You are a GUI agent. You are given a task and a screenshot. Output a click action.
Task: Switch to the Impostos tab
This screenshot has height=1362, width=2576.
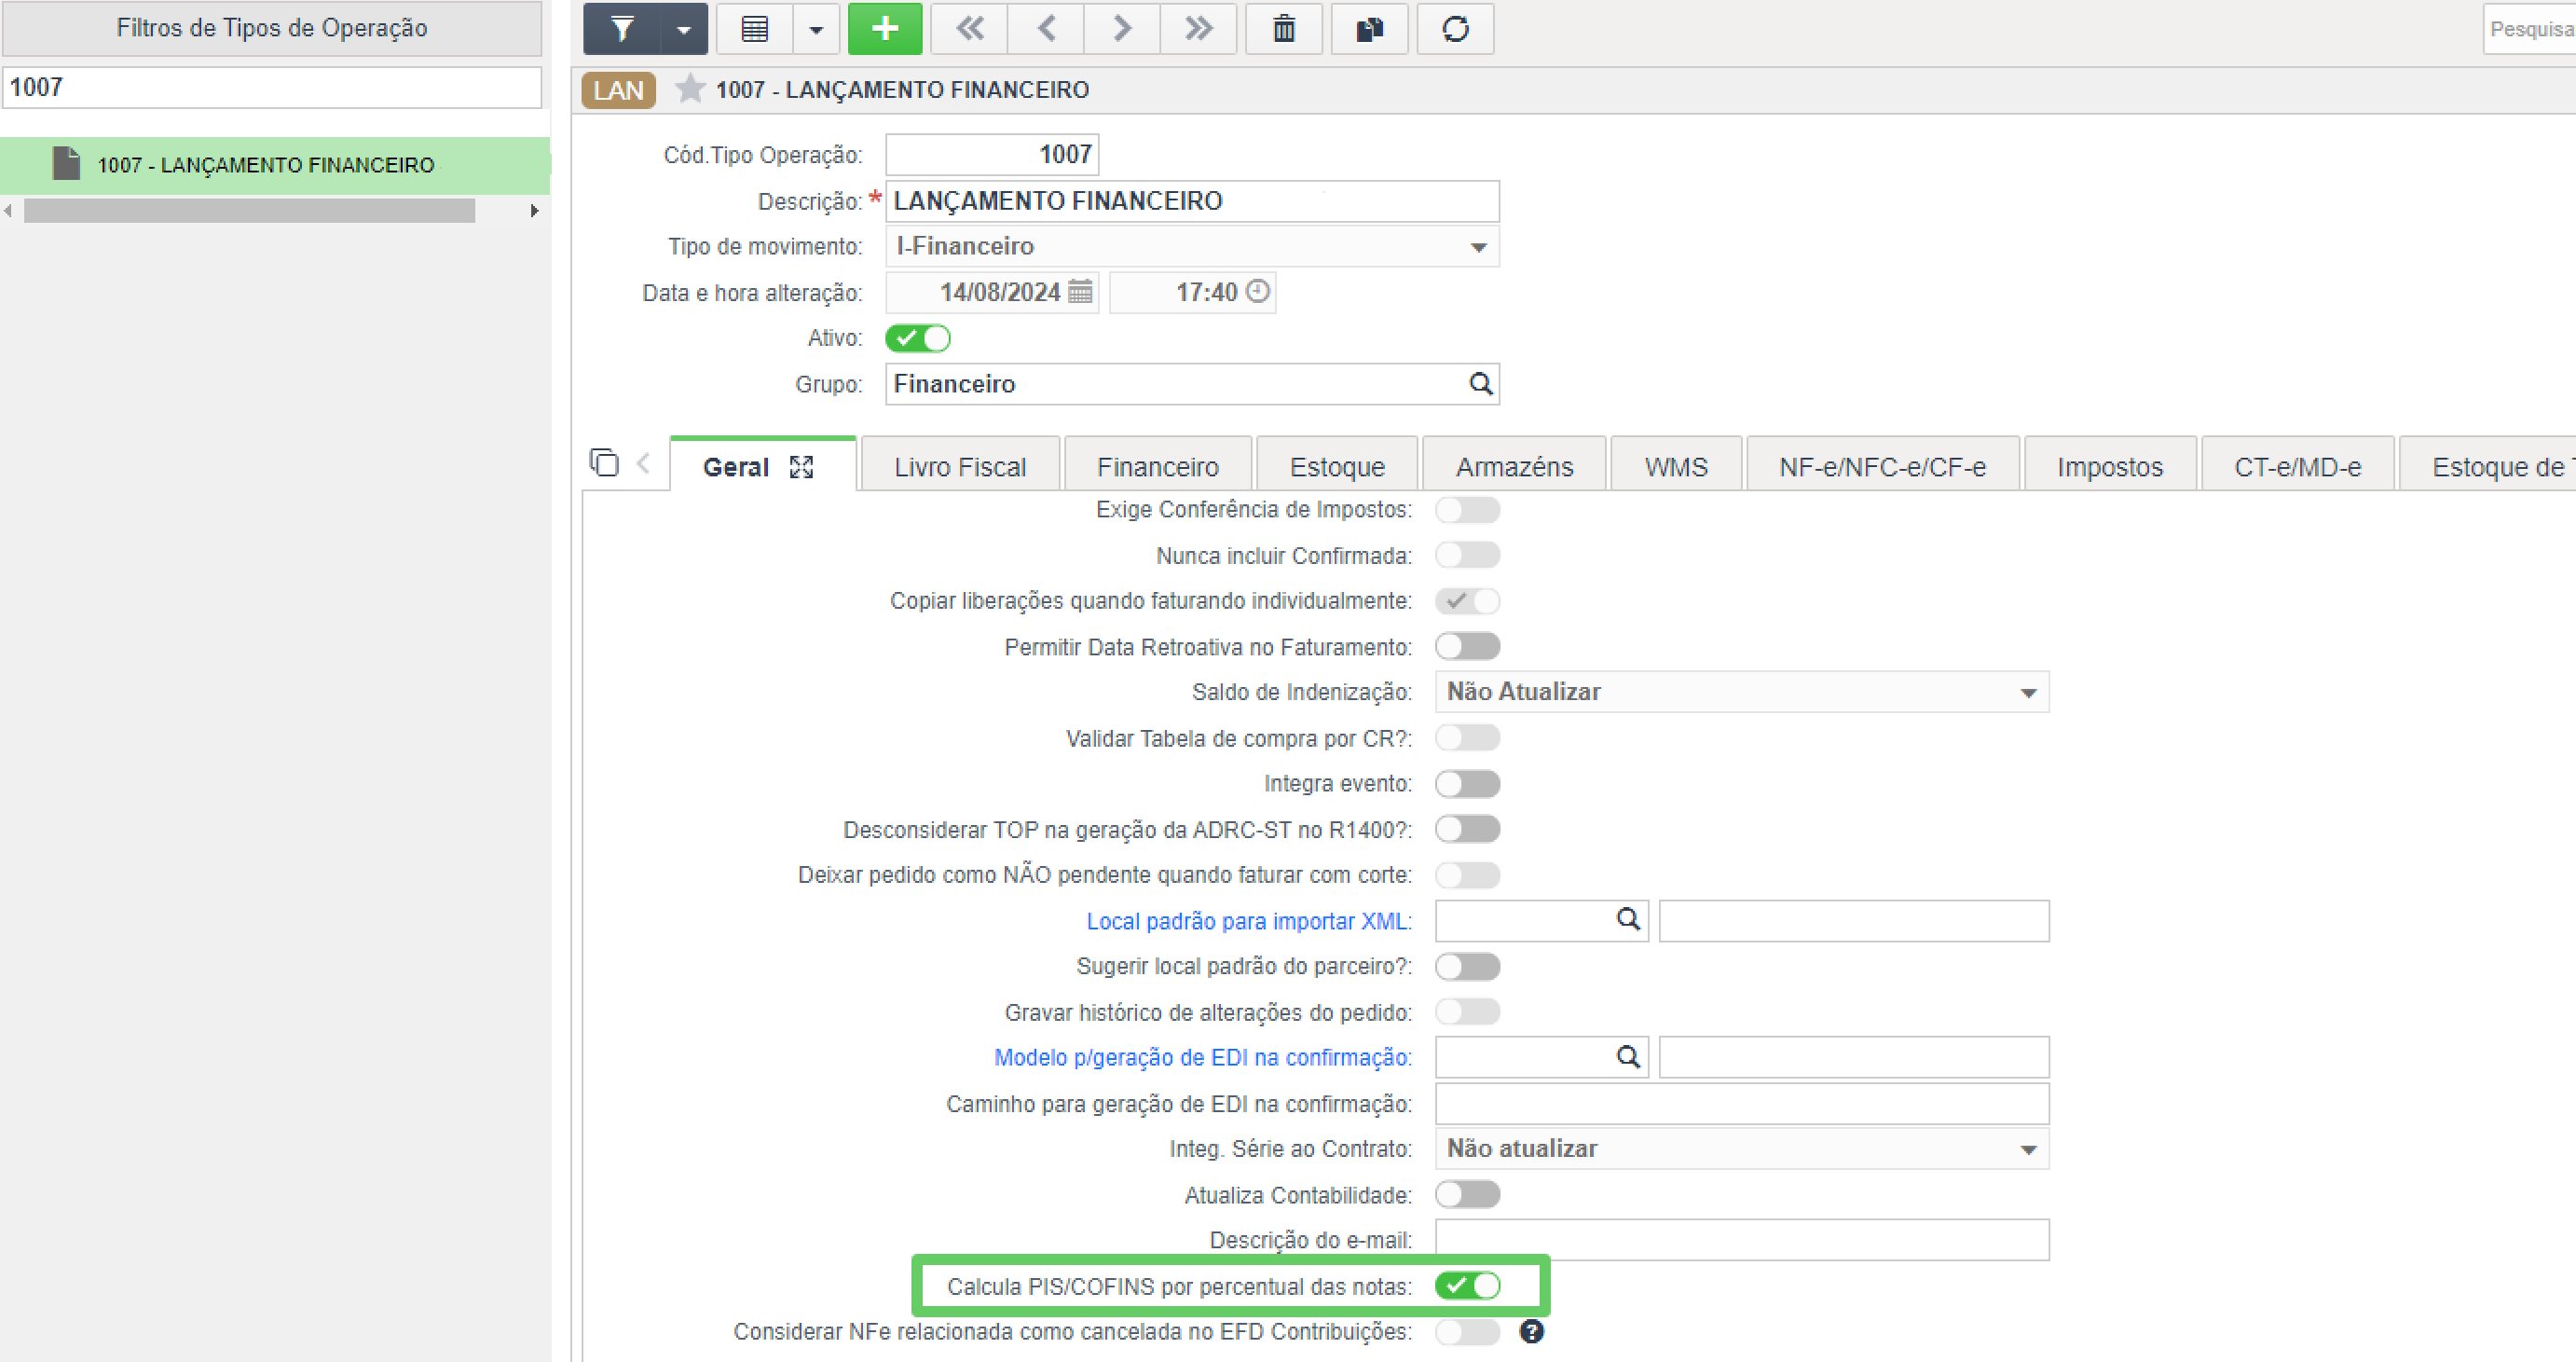pos(2110,467)
